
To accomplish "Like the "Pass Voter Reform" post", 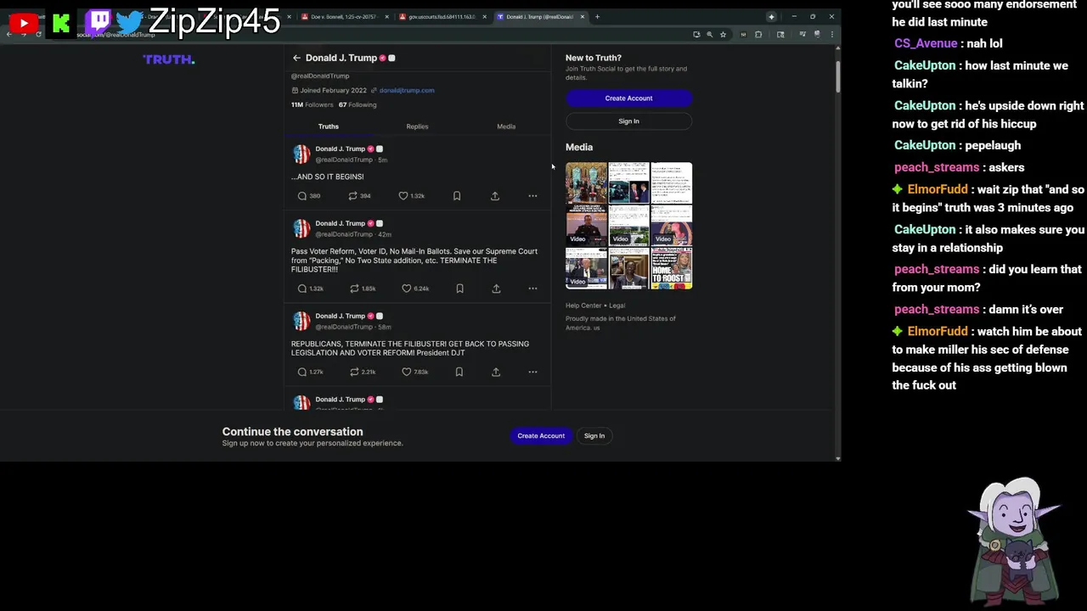I will tap(415, 289).
